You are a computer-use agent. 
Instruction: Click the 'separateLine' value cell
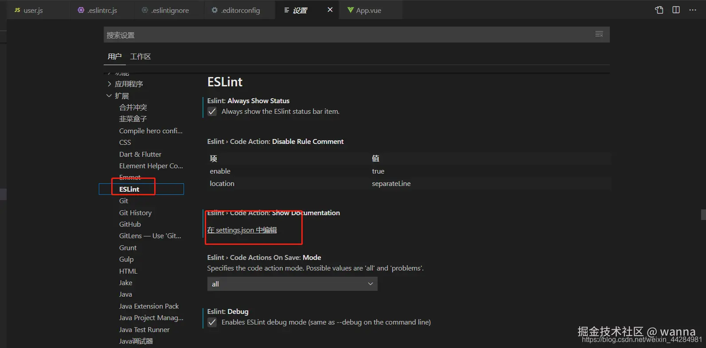tap(391, 184)
